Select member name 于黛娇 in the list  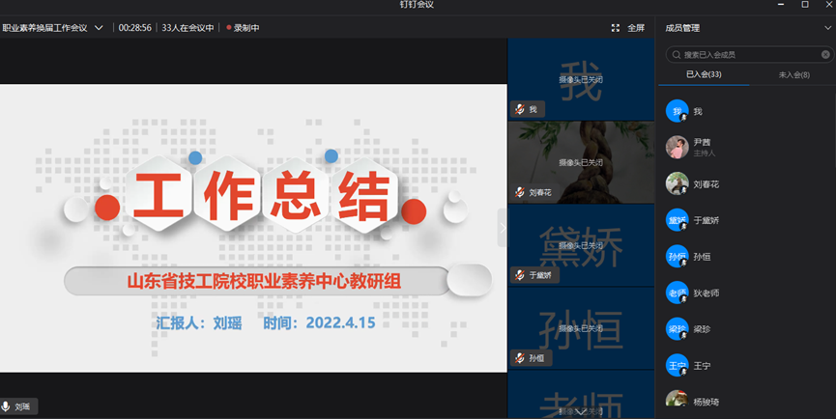point(706,220)
